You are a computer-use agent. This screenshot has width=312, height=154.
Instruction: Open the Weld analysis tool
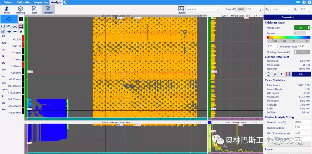tap(34, 10)
